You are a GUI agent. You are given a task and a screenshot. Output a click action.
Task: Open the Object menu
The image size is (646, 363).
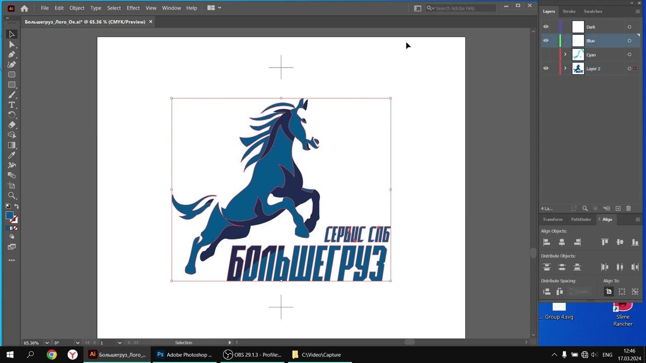[77, 8]
